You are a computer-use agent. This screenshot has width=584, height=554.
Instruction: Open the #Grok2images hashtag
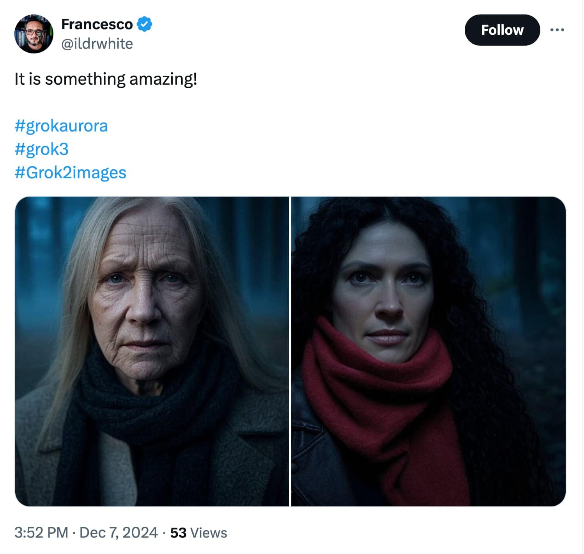tap(70, 172)
